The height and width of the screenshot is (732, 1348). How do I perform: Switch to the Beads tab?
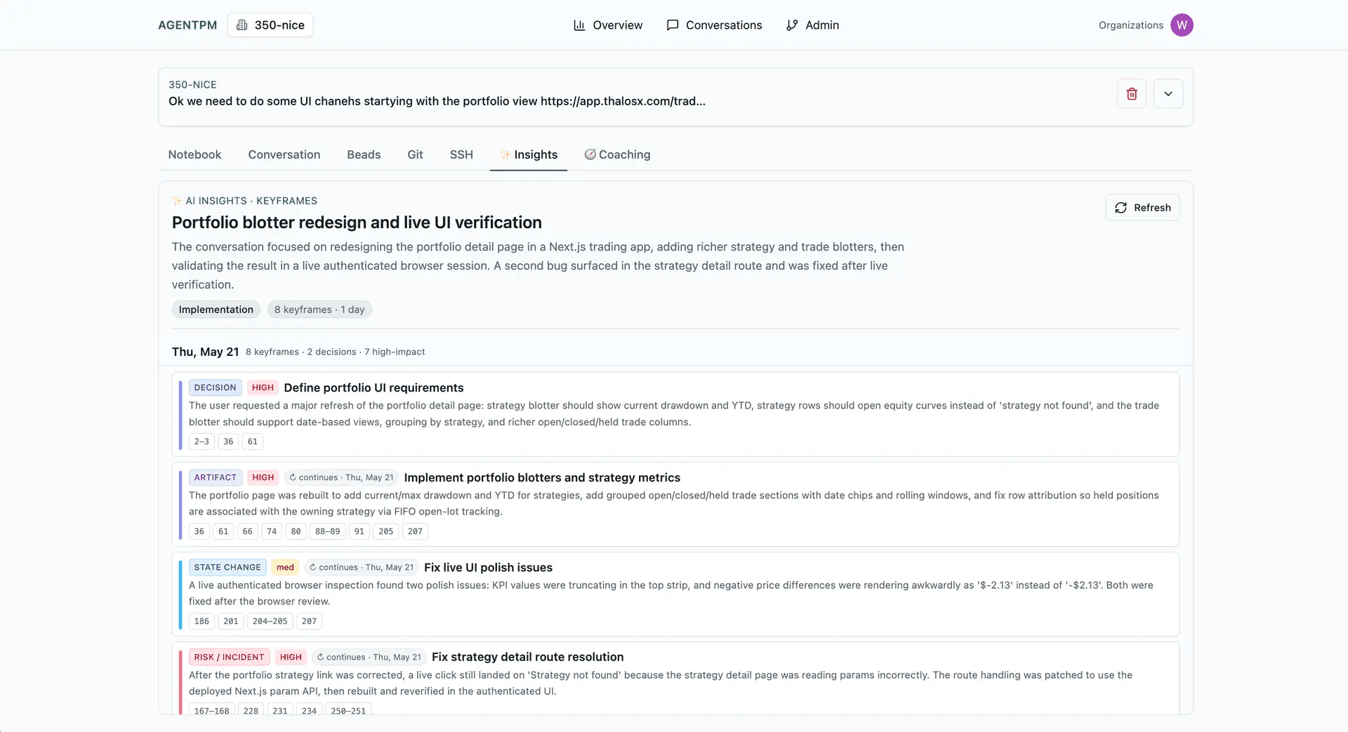tap(364, 154)
